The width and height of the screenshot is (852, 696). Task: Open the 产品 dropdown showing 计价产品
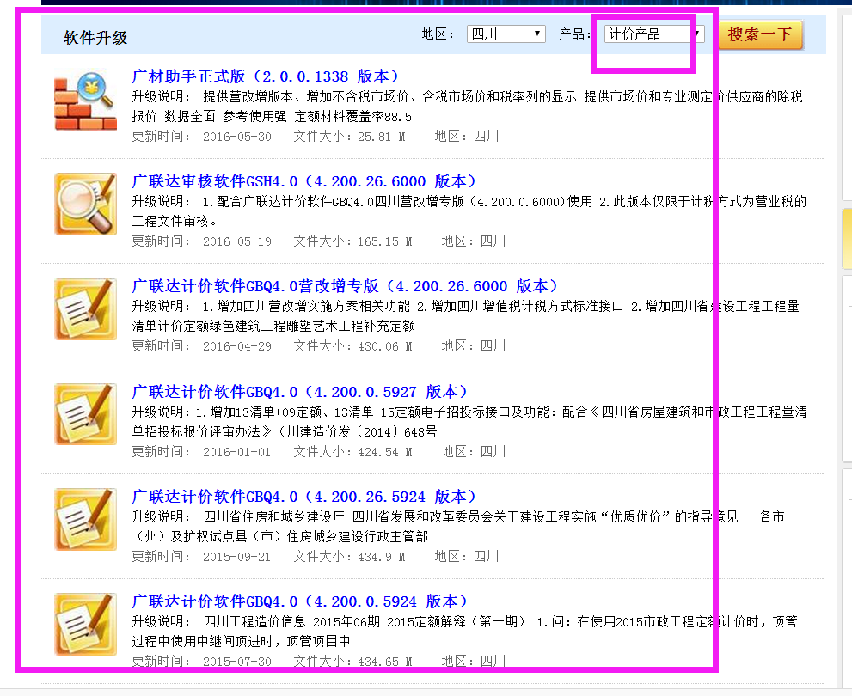pyautogui.click(x=654, y=34)
